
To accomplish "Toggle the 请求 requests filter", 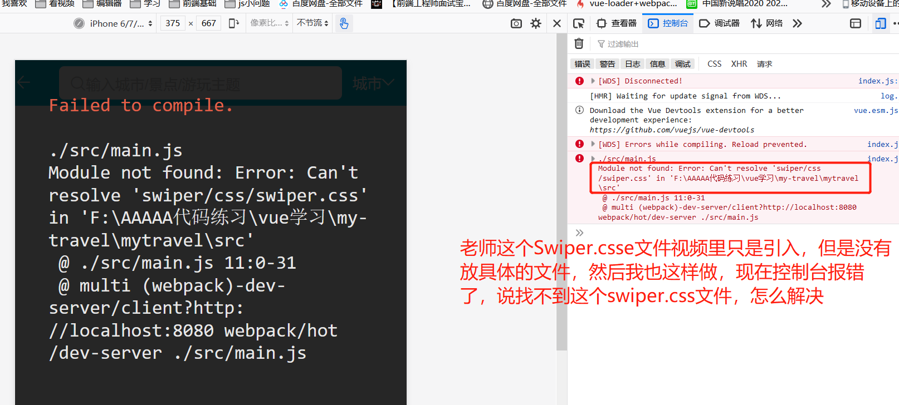I will coord(764,64).
